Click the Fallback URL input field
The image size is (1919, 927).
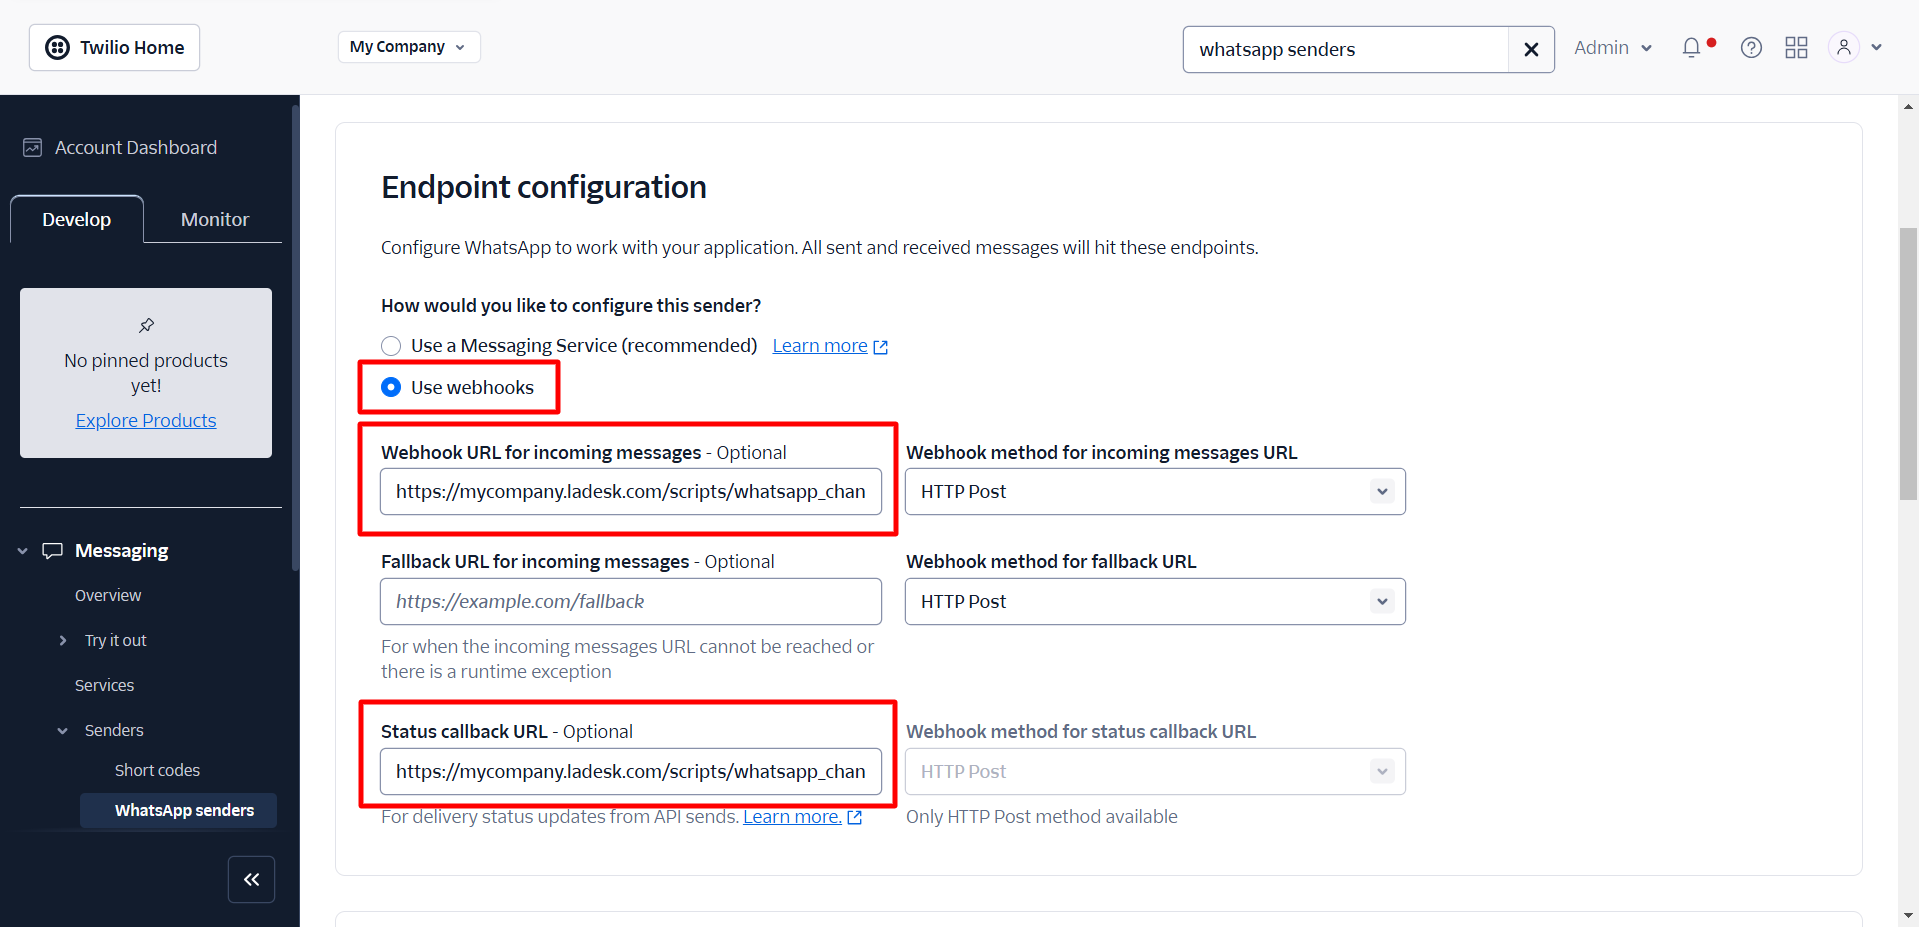tap(630, 602)
